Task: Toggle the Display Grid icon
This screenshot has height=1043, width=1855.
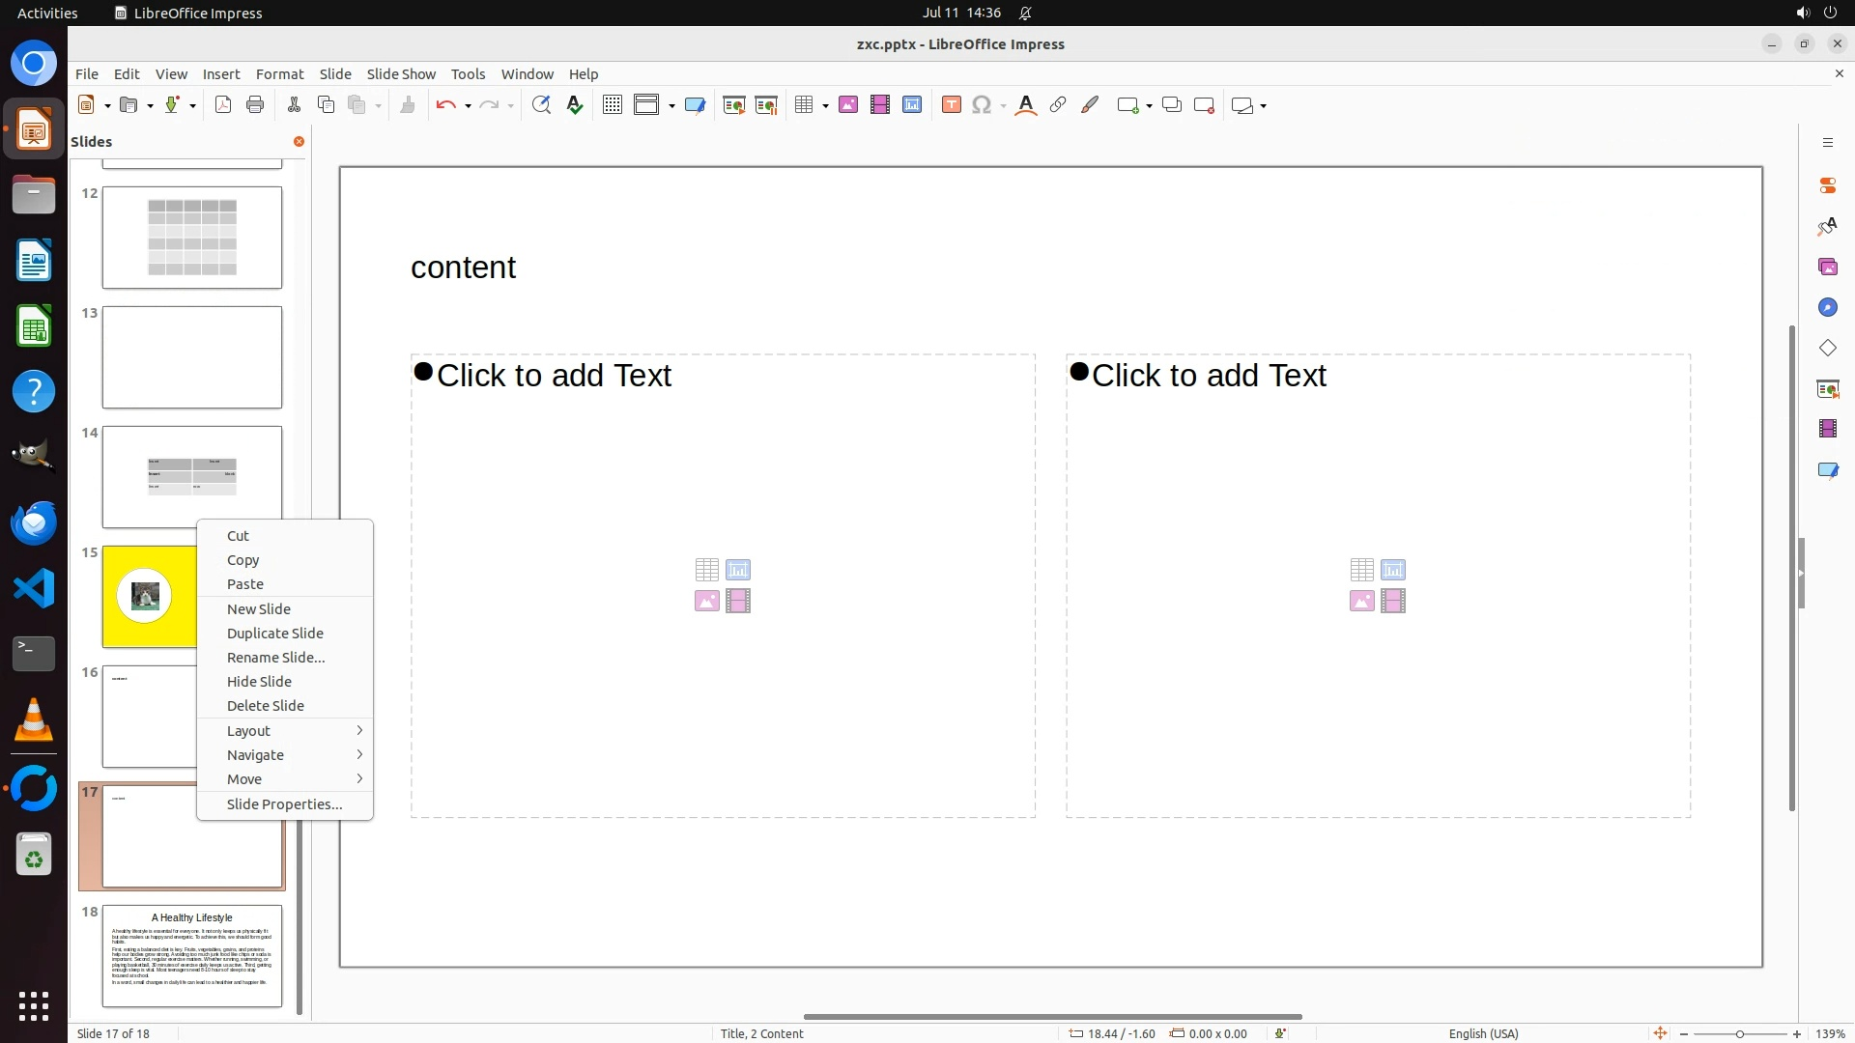Action: click(612, 105)
